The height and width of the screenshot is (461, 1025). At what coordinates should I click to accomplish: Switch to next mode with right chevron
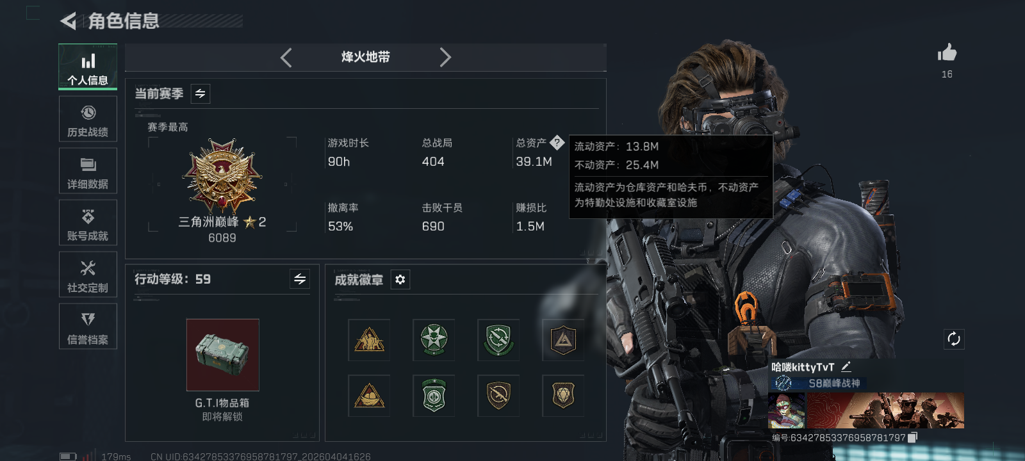coord(445,58)
